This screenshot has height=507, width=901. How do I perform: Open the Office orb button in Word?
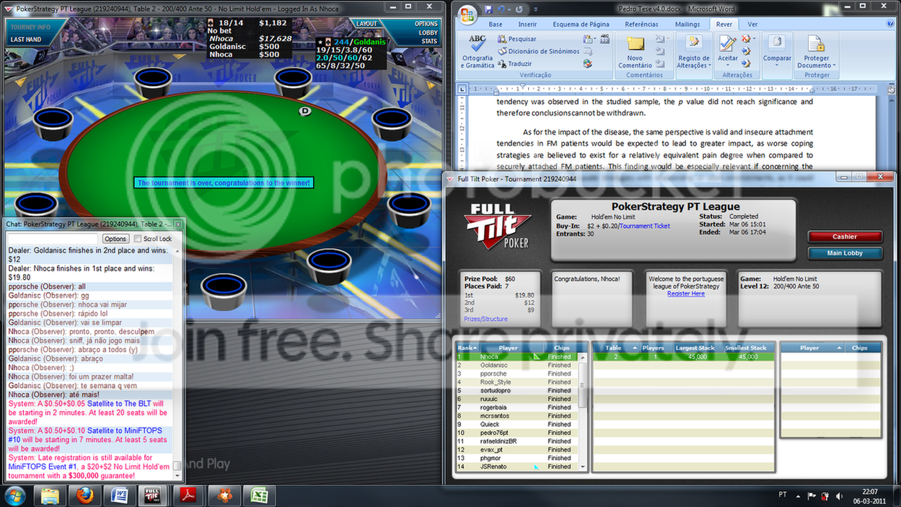467,14
